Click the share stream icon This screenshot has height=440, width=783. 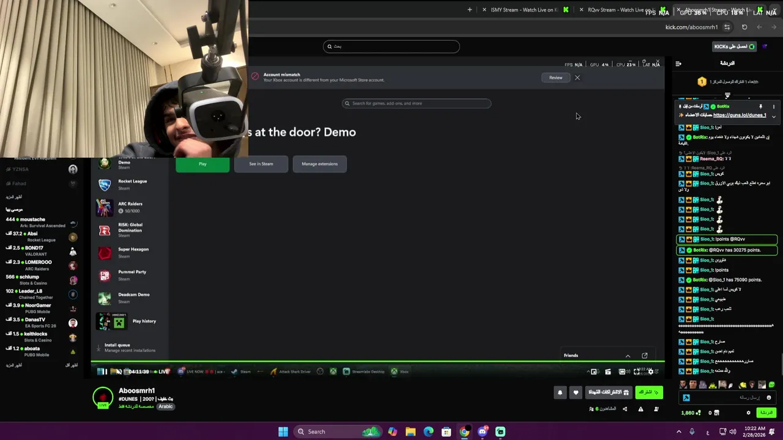[x=625, y=409]
